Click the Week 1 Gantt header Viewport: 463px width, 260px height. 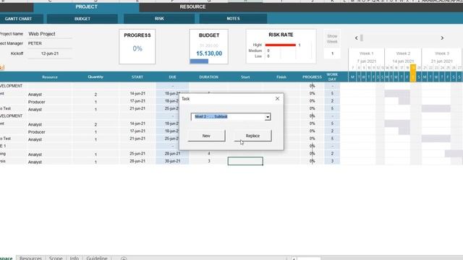click(x=367, y=53)
